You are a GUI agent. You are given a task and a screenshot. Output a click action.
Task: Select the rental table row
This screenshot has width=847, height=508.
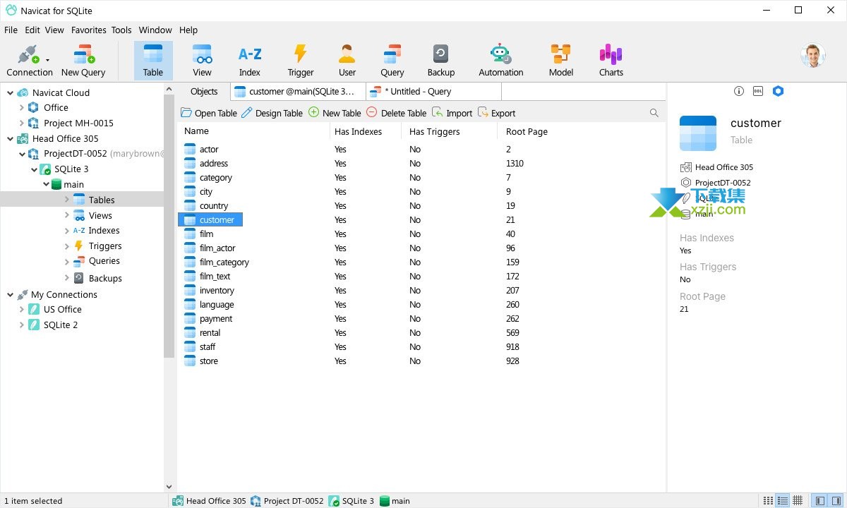click(x=421, y=333)
